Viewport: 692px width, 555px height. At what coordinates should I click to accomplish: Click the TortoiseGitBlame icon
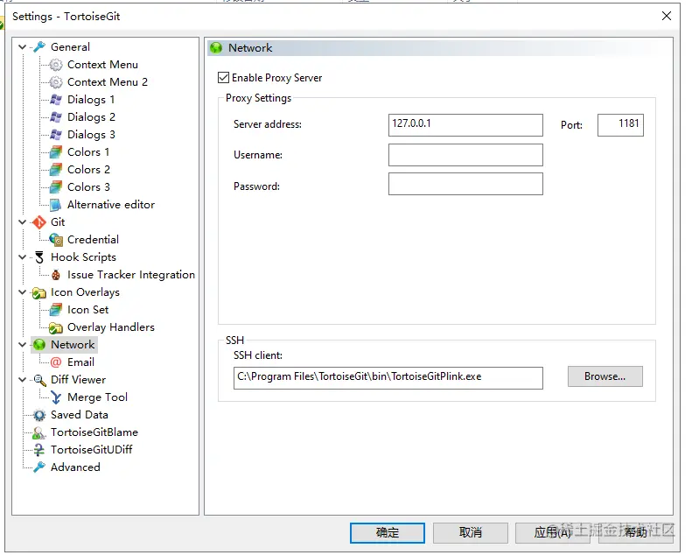click(39, 432)
